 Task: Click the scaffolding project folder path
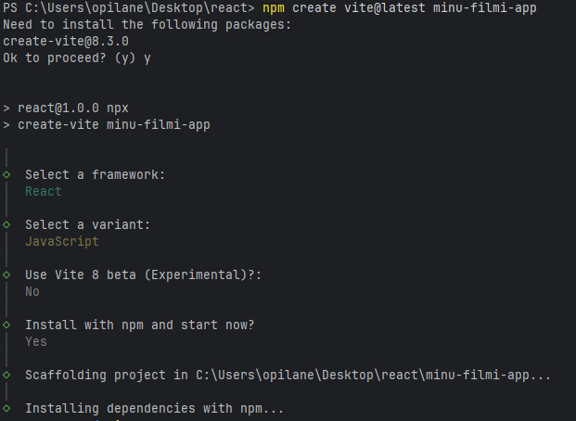point(373,375)
